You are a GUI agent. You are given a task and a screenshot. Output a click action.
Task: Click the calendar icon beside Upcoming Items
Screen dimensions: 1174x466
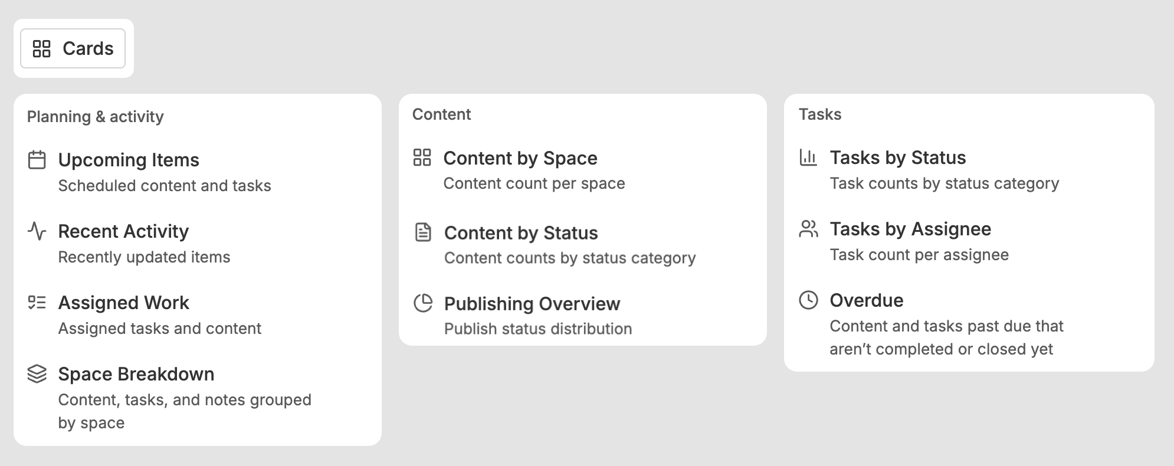(37, 160)
